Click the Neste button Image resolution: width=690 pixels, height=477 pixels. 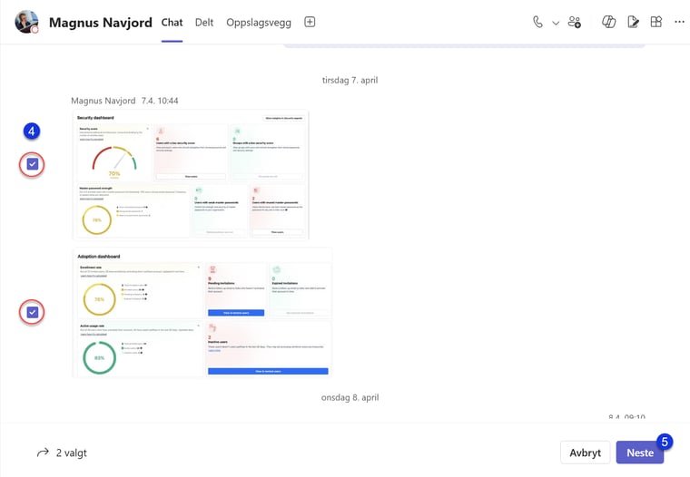pyautogui.click(x=640, y=453)
